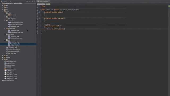Expand the app folder
The image size is (170, 96).
coord(3,5)
